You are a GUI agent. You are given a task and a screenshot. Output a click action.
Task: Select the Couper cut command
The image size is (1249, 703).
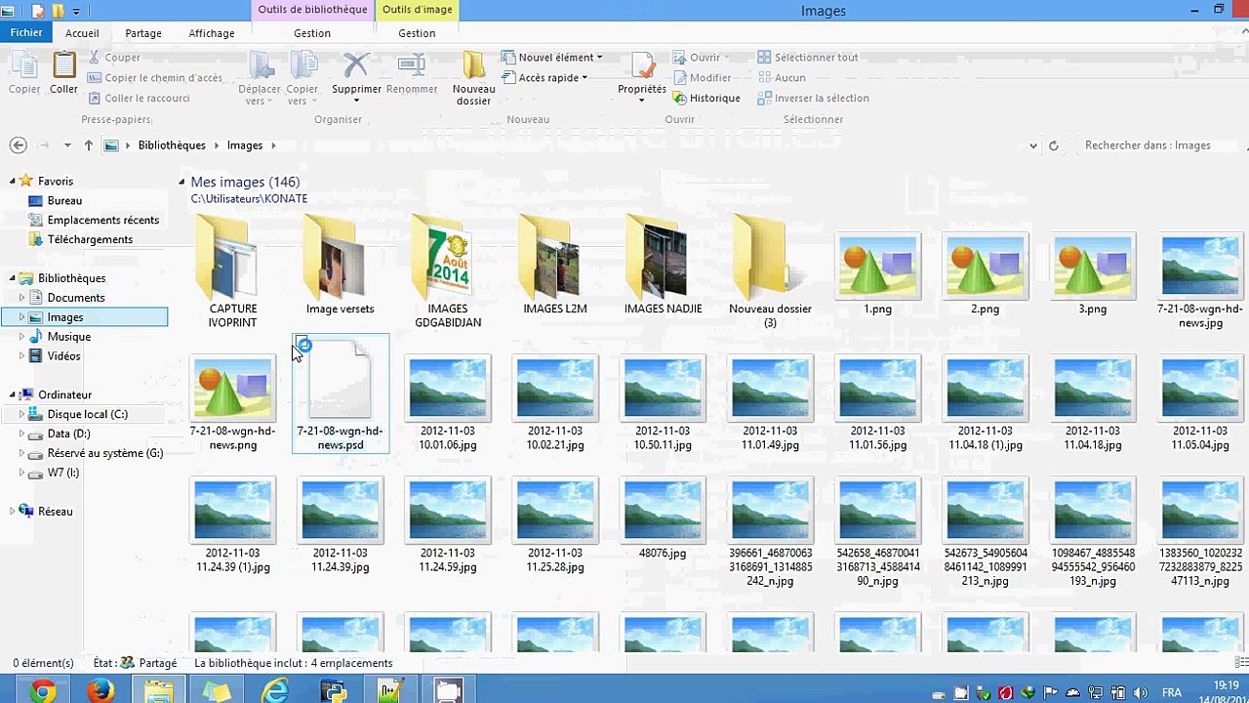tap(114, 58)
